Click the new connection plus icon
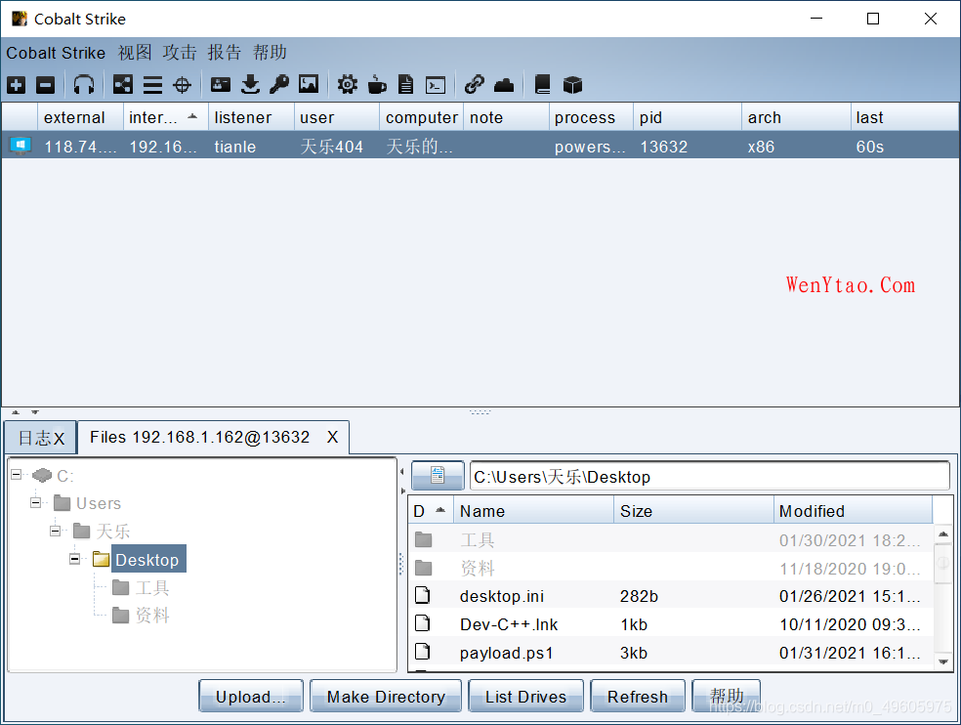Image resolution: width=961 pixels, height=725 pixels. [17, 85]
